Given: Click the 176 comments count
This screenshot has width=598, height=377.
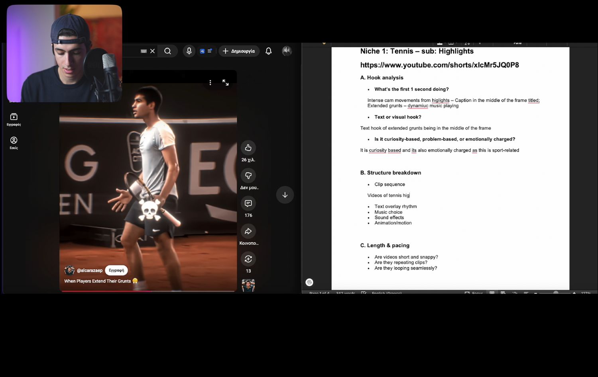Looking at the screenshot, I should [248, 215].
